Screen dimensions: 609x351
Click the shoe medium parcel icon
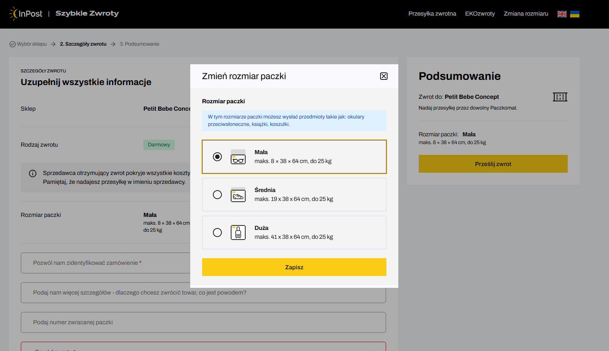238,195
